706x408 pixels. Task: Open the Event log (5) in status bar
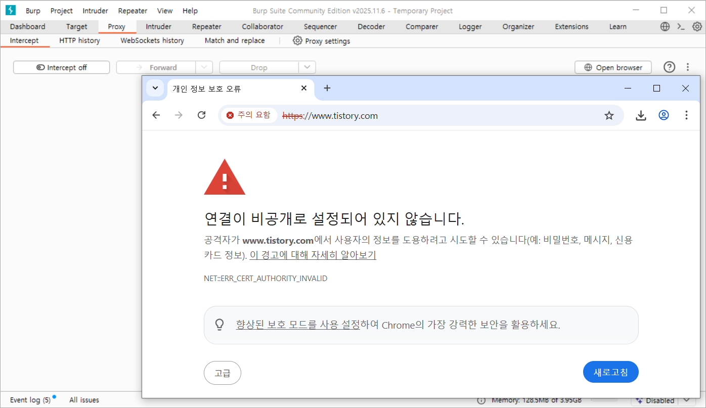point(30,400)
